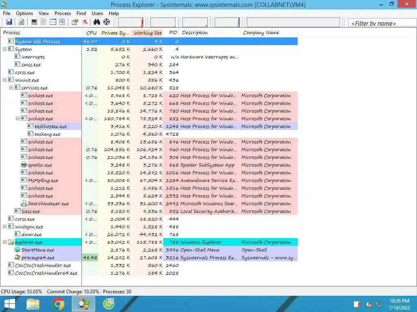The width and height of the screenshot is (417, 312).
Task: Select the Interrupts row
Action: click(x=149, y=57)
